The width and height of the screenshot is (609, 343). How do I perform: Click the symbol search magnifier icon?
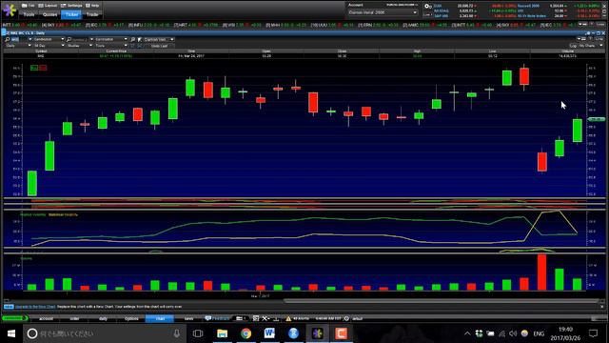point(7,39)
